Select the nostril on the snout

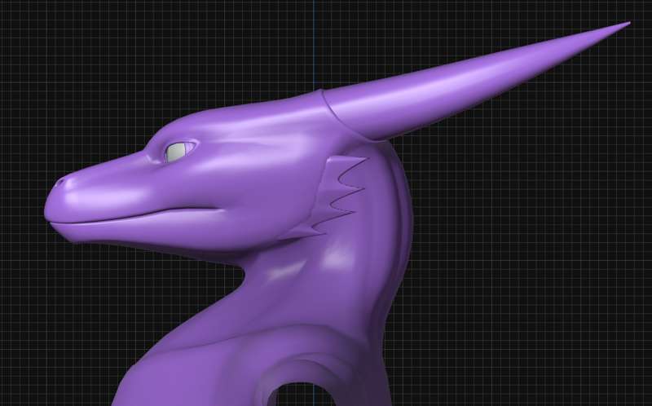[59, 183]
